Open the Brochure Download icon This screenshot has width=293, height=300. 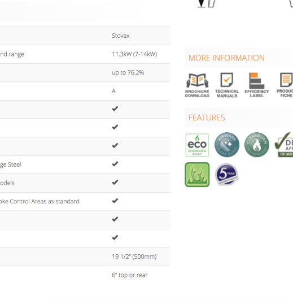197,85
